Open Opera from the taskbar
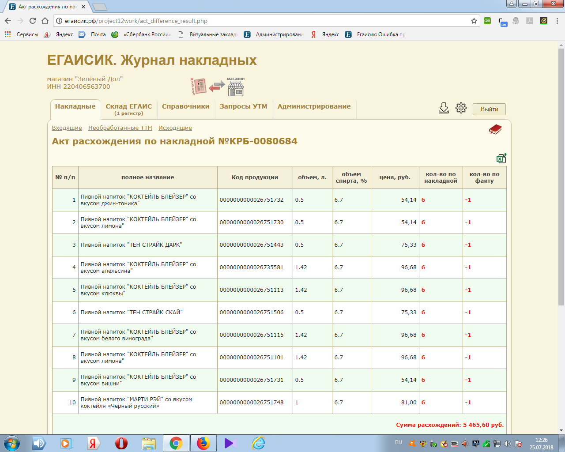This screenshot has width=565, height=452. (x=121, y=443)
